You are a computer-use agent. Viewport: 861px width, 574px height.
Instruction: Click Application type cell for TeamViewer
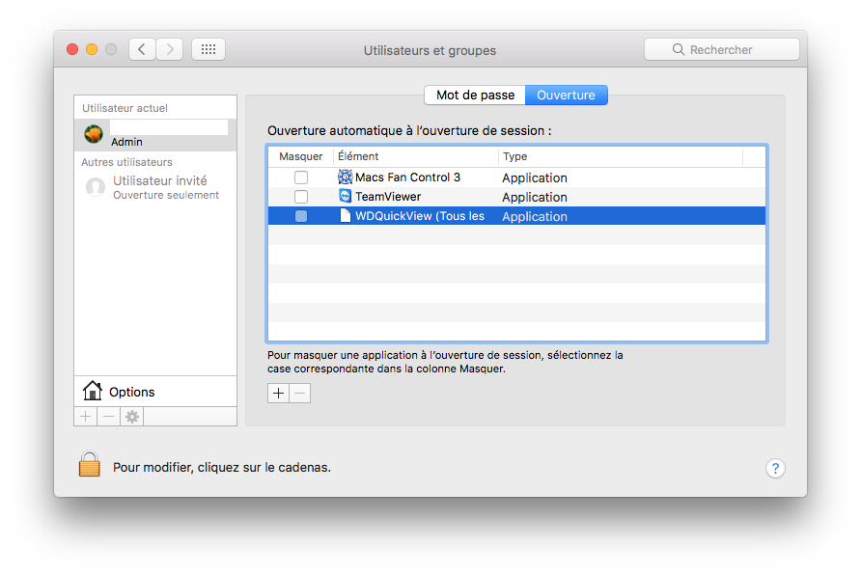(535, 197)
